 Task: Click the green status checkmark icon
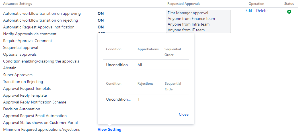(x=289, y=12)
